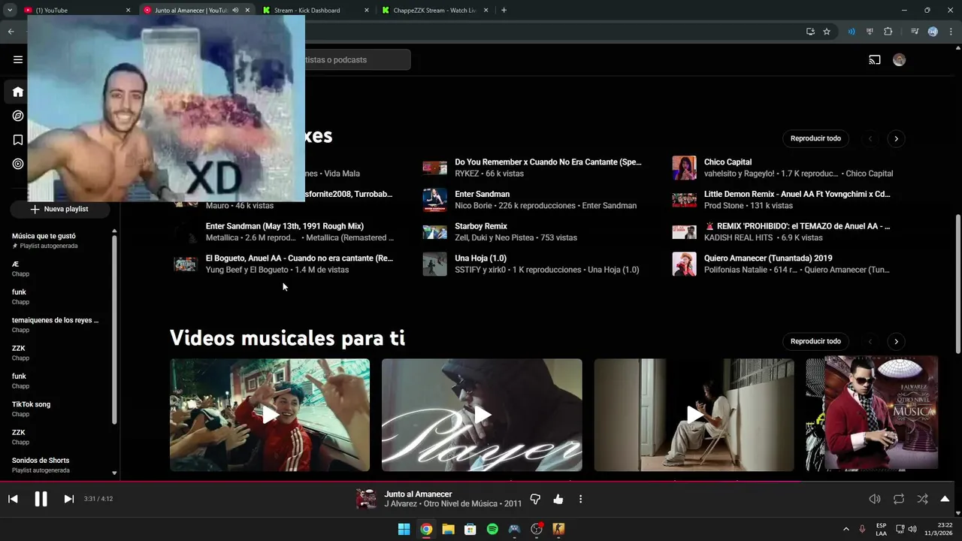Click the sidebar Upgrade circle icon
962x541 pixels.
point(18,164)
